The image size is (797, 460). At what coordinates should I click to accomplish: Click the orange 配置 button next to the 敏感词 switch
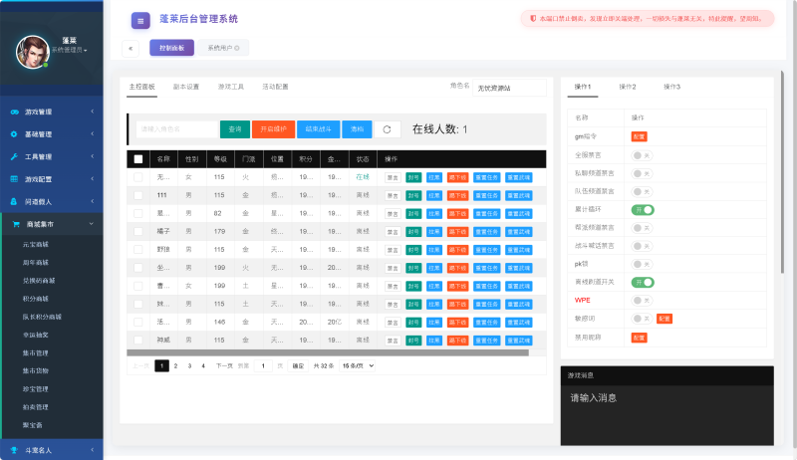(664, 319)
